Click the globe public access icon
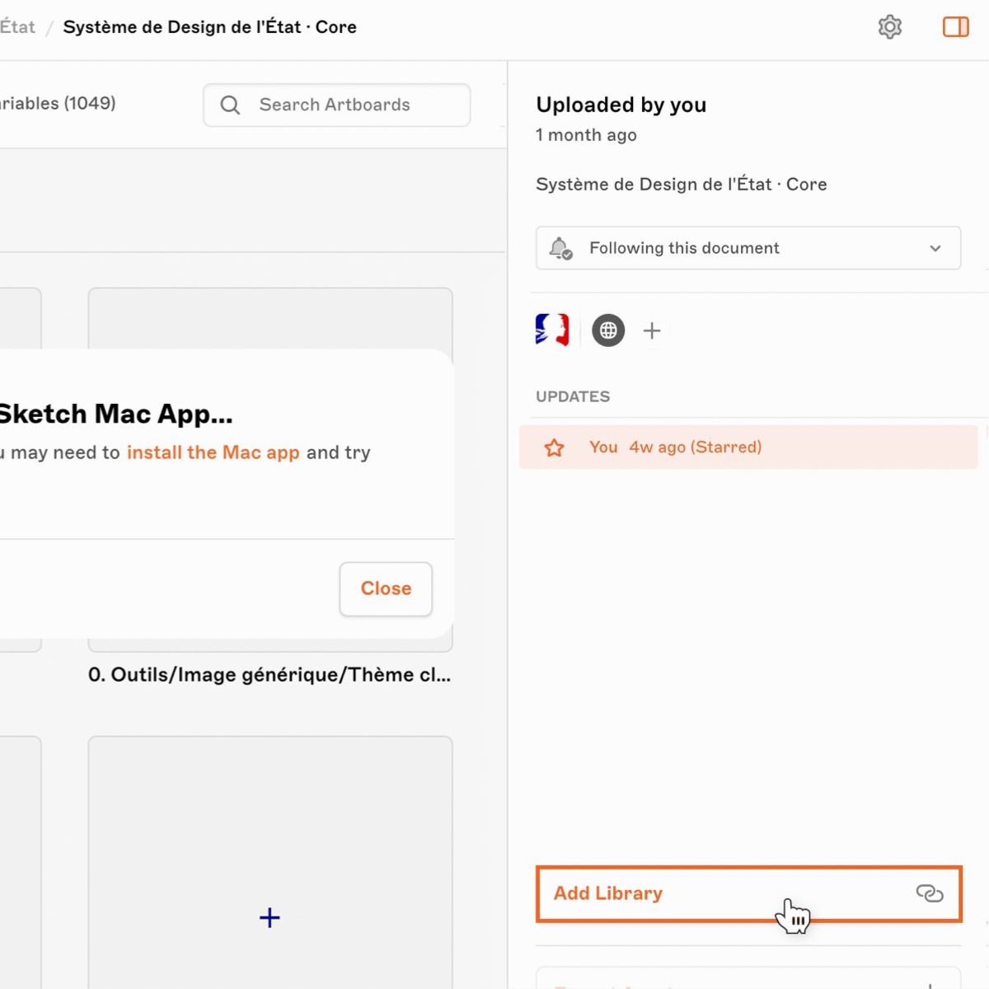The height and width of the screenshot is (989, 989). pyautogui.click(x=608, y=330)
